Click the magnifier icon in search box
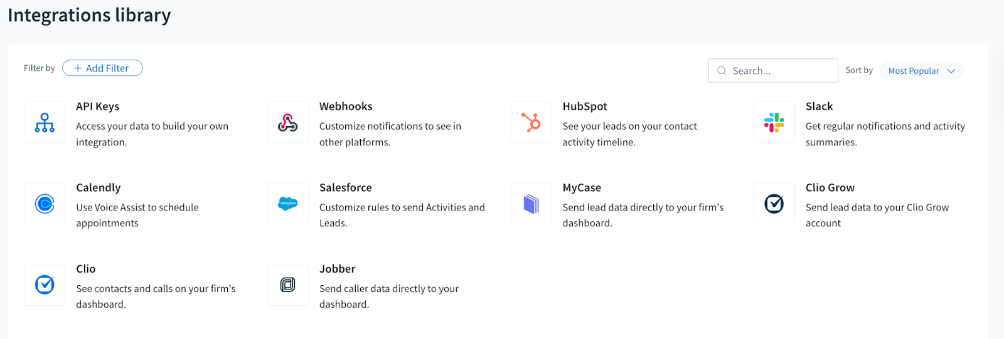Image resolution: width=1004 pixels, height=339 pixels. (722, 71)
